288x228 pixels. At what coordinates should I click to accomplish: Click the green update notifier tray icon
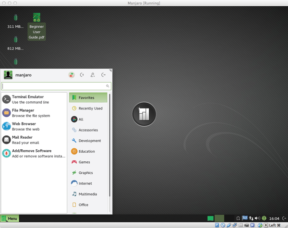(264, 218)
